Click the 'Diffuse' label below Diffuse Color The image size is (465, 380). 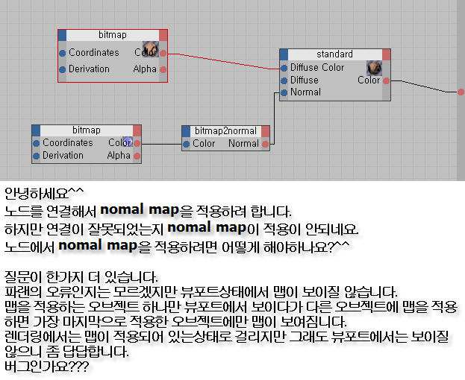pos(305,80)
